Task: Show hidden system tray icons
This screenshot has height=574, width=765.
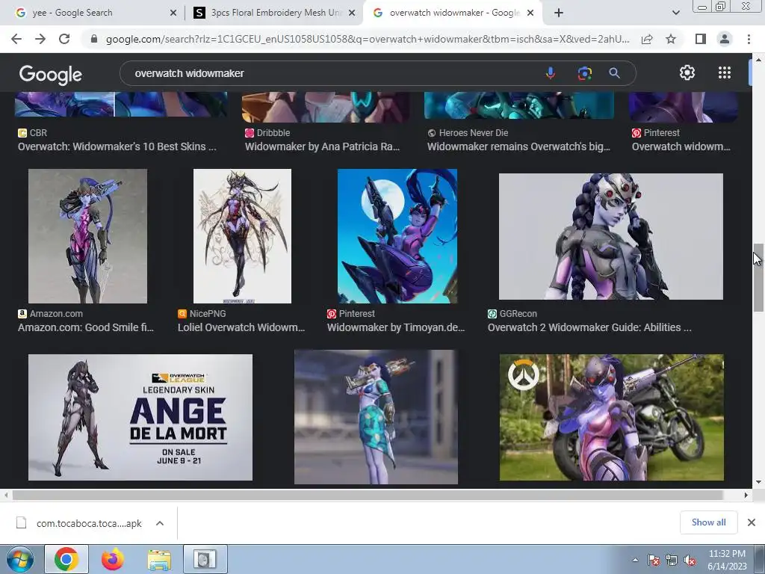Action: coord(635,561)
